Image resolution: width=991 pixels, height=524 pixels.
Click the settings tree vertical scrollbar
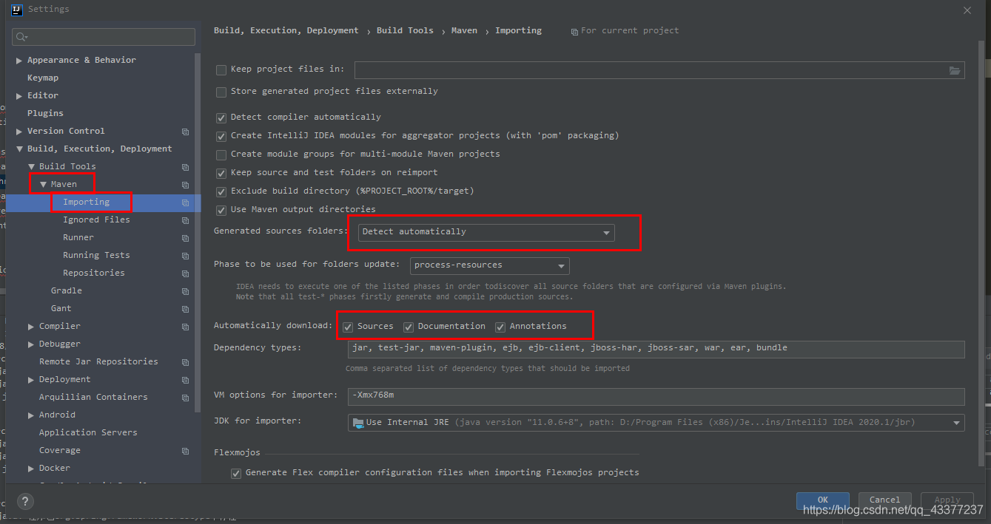[198, 233]
